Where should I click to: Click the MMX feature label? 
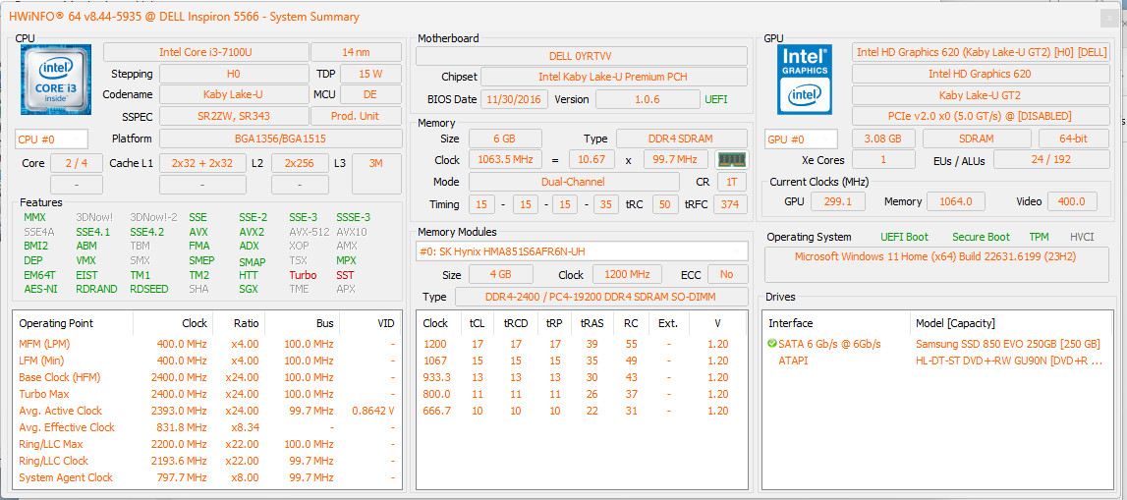click(x=34, y=217)
